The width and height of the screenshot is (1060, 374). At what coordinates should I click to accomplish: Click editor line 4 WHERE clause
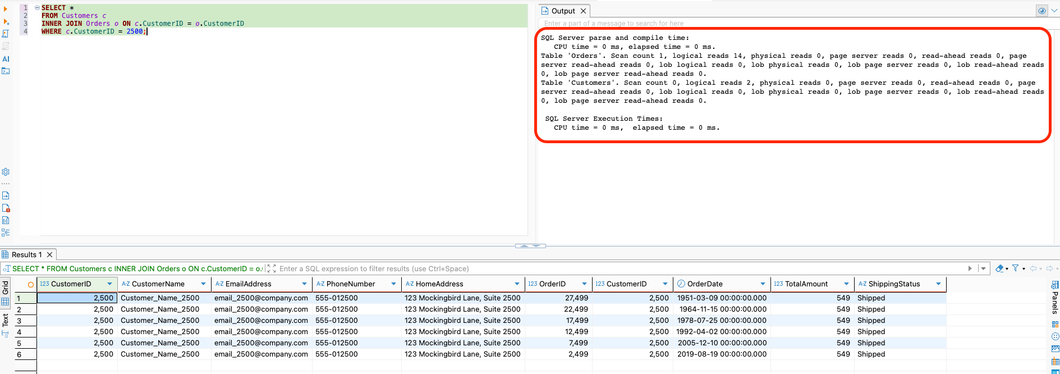pyautogui.click(x=93, y=31)
